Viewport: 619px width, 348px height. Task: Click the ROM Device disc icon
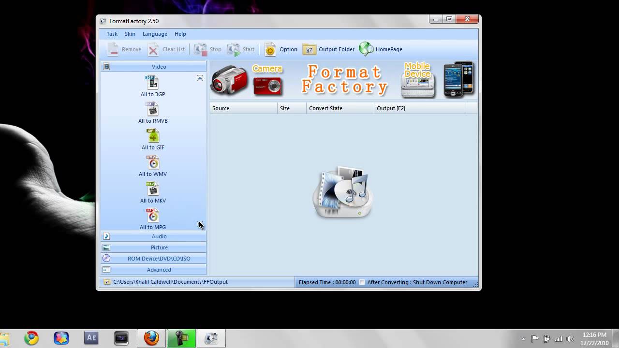107,259
